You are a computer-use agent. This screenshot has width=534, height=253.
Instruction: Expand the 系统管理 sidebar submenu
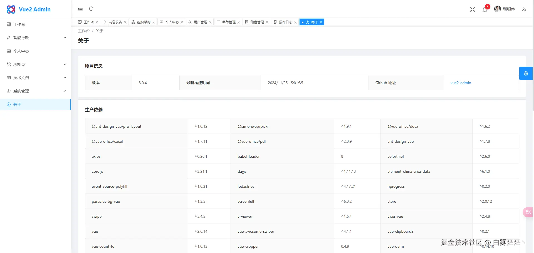(x=36, y=91)
